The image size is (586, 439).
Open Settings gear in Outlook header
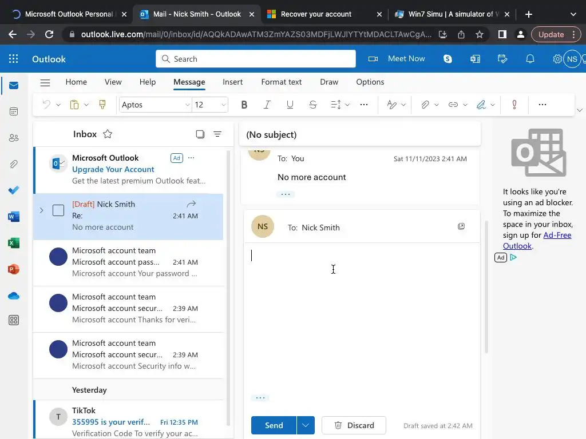557,59
